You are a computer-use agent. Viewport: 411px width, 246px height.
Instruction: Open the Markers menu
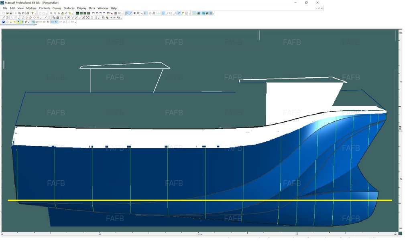click(x=31, y=8)
